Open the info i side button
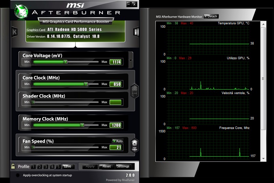Image resolution: width=274 pixels, height=183 pixels. 136,32
